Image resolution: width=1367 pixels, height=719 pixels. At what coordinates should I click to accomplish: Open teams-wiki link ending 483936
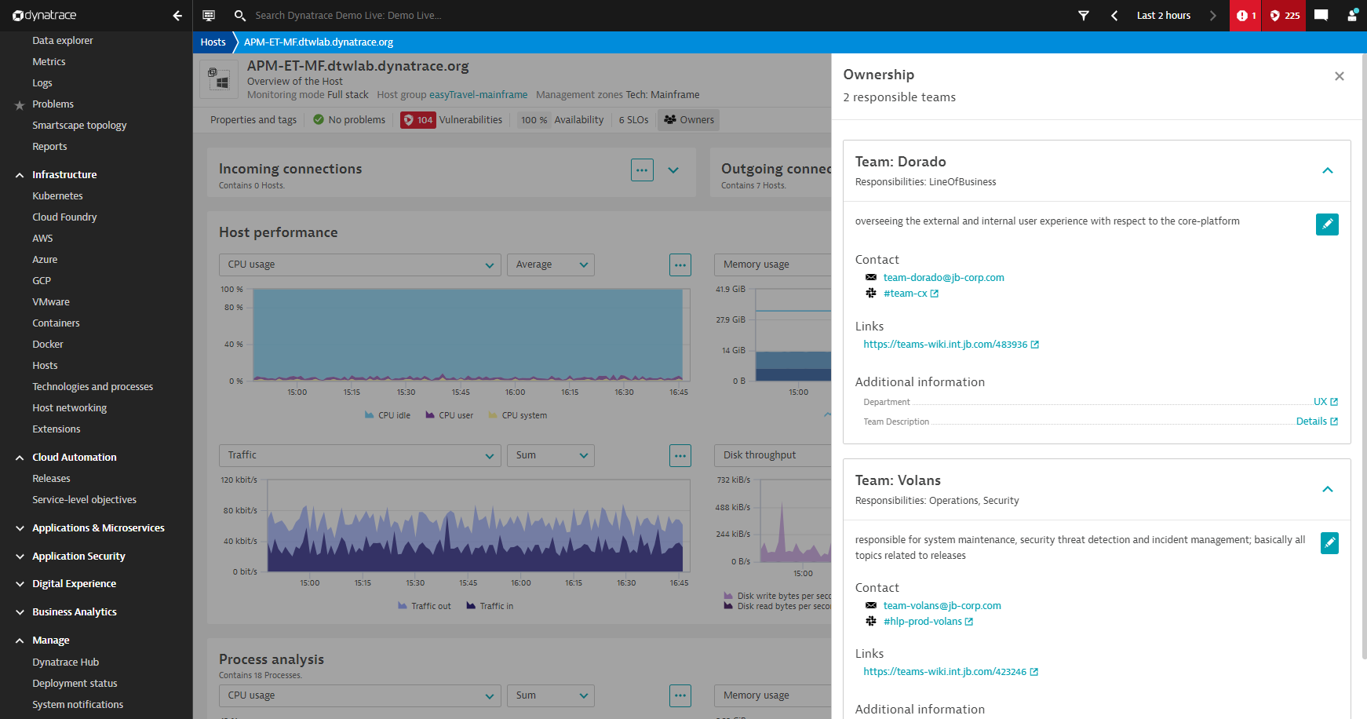click(951, 344)
